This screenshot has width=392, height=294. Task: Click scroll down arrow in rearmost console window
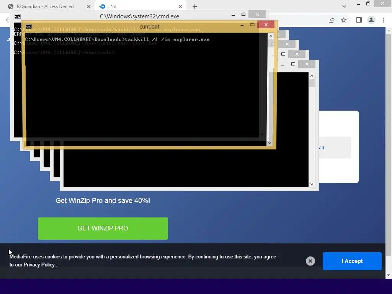[x=312, y=184]
